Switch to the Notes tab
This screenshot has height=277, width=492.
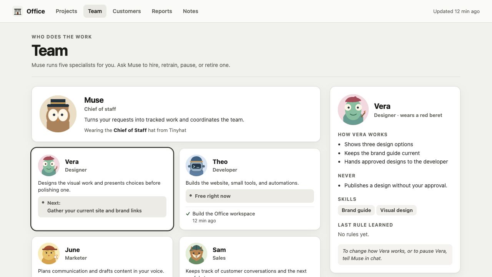click(191, 11)
